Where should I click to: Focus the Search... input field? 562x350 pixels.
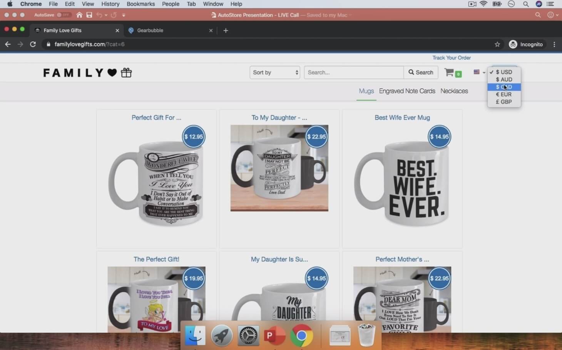tap(354, 72)
